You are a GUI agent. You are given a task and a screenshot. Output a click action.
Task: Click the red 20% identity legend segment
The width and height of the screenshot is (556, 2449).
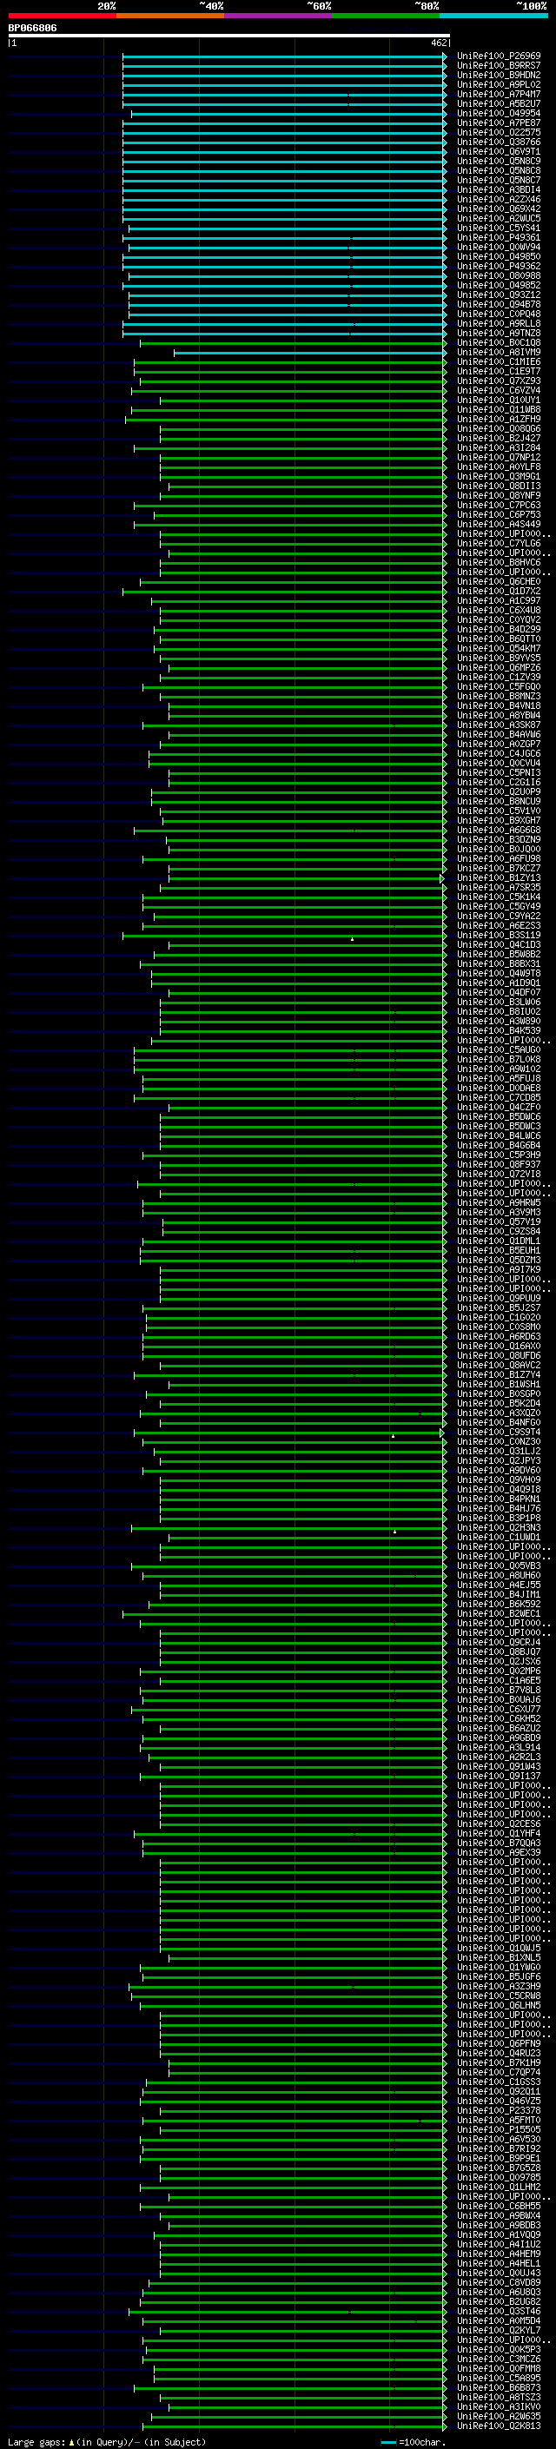click(x=62, y=16)
